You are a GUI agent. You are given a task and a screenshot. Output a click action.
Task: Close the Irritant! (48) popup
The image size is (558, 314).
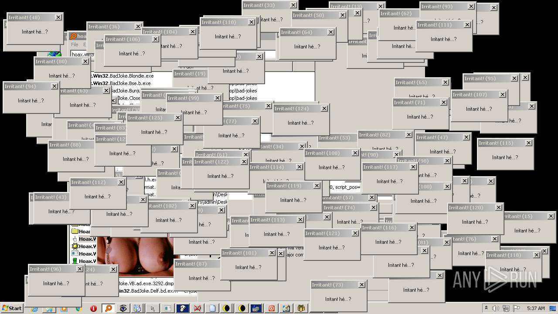[58, 17]
